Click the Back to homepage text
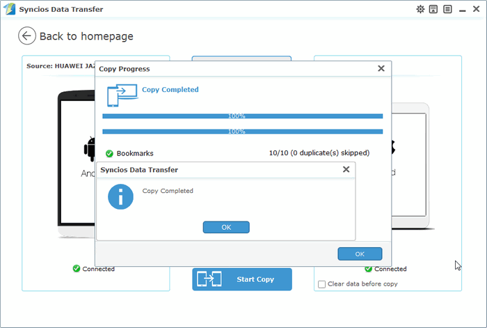487x328 pixels. pyautogui.click(x=86, y=36)
